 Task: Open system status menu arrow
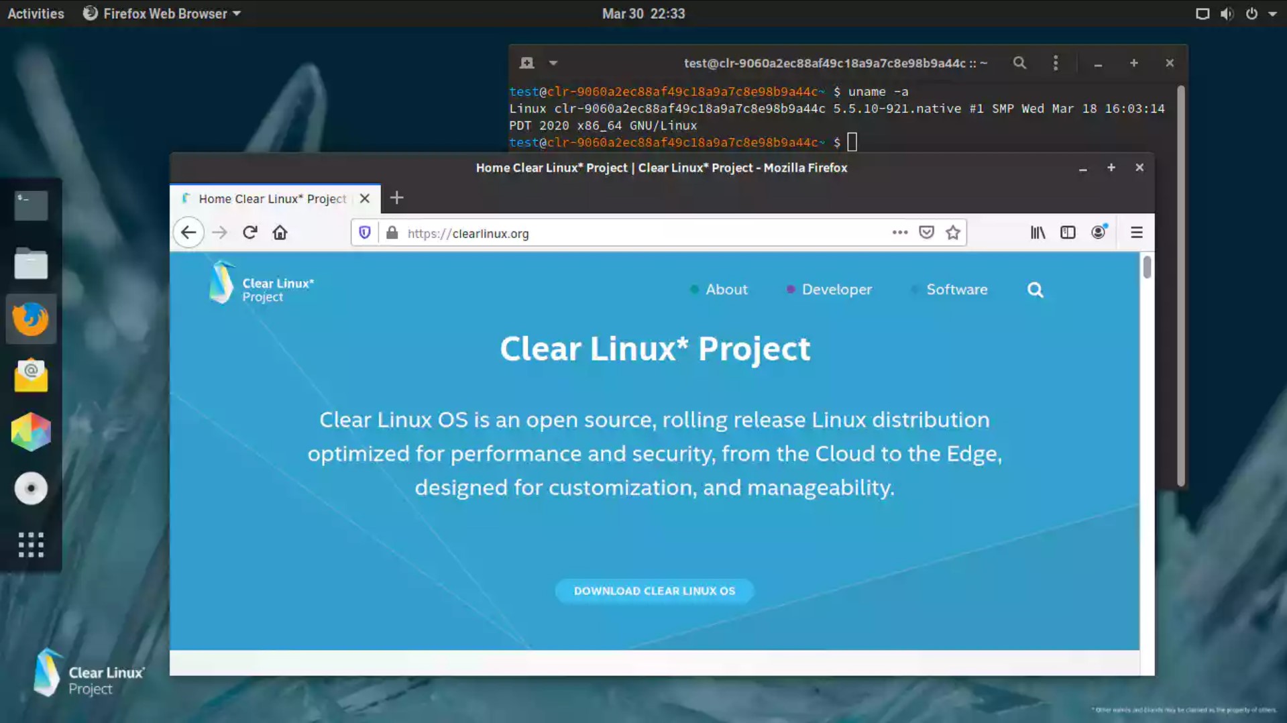point(1272,13)
